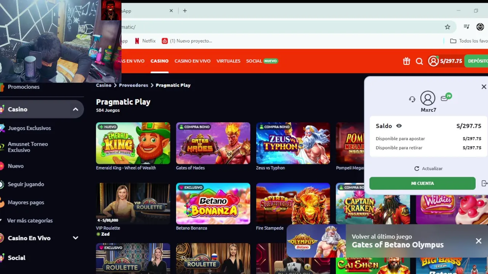Open the VIRTUALES tab
The height and width of the screenshot is (274, 488).
228,61
